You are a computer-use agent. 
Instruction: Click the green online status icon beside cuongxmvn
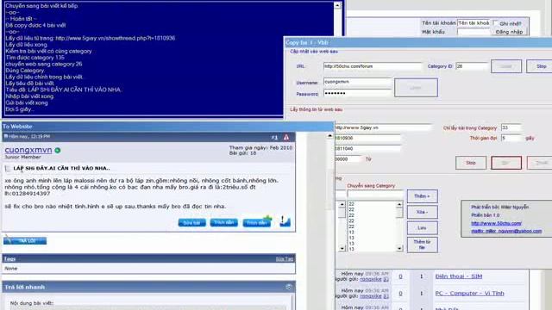(58, 151)
